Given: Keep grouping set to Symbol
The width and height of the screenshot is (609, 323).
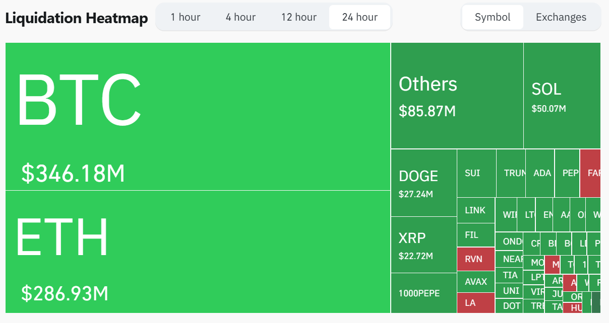Looking at the screenshot, I should (493, 17).
